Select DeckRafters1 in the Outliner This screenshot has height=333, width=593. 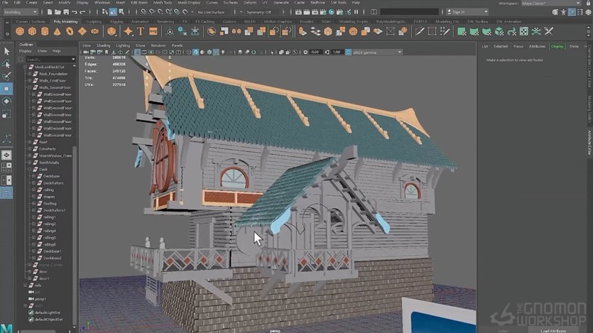click(54, 210)
